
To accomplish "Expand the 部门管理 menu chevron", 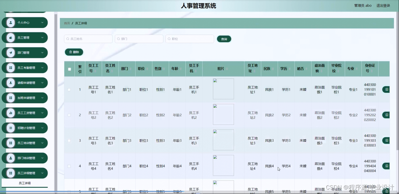I will tap(42, 53).
